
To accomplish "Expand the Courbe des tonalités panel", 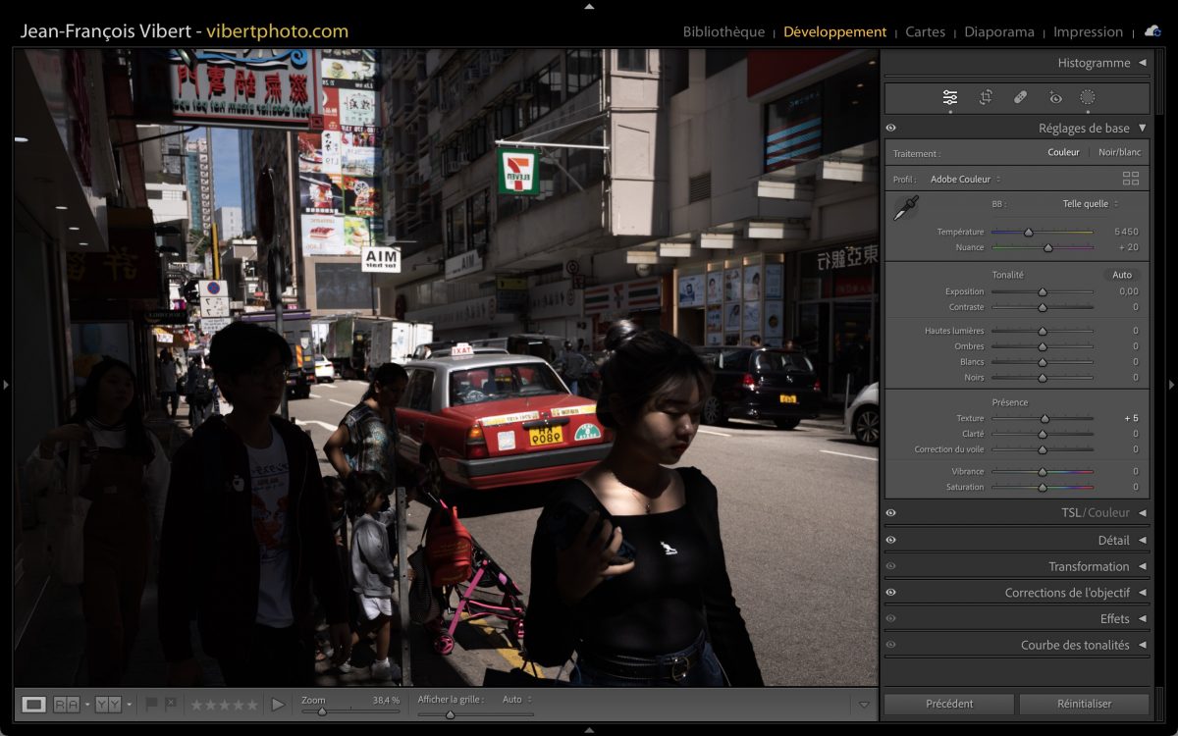I will coord(1142,645).
